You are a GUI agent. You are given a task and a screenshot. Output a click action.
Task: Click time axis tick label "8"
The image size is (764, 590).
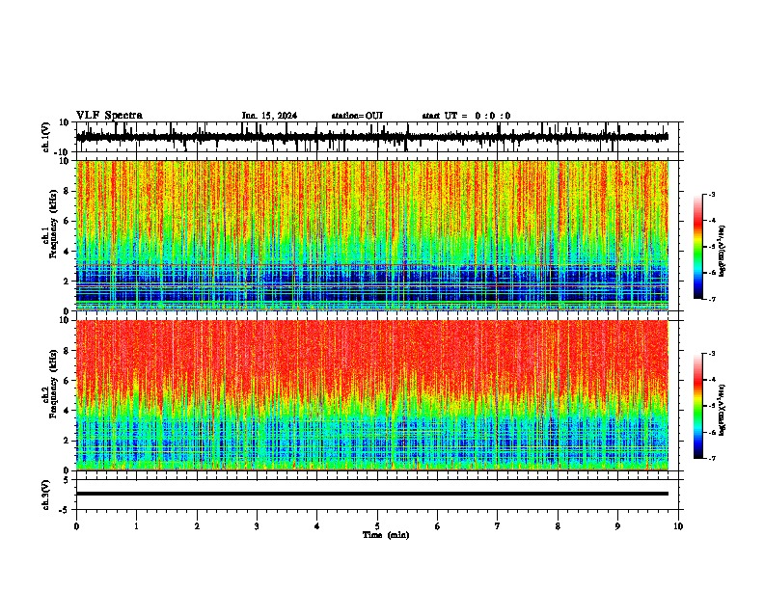click(x=558, y=526)
